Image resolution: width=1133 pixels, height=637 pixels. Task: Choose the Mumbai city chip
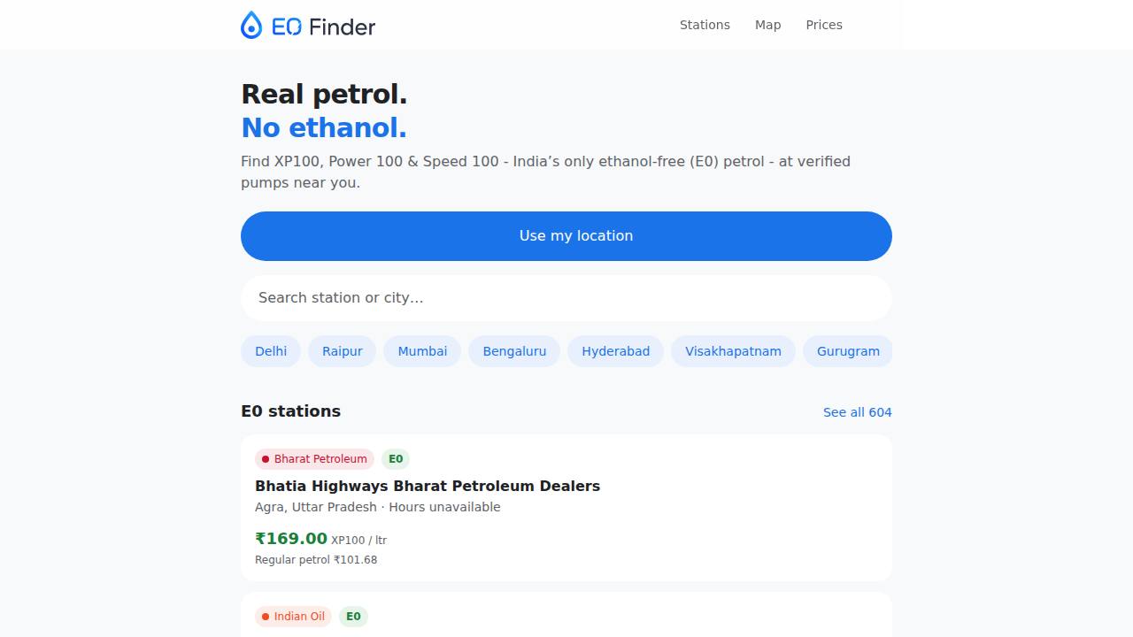tap(422, 351)
